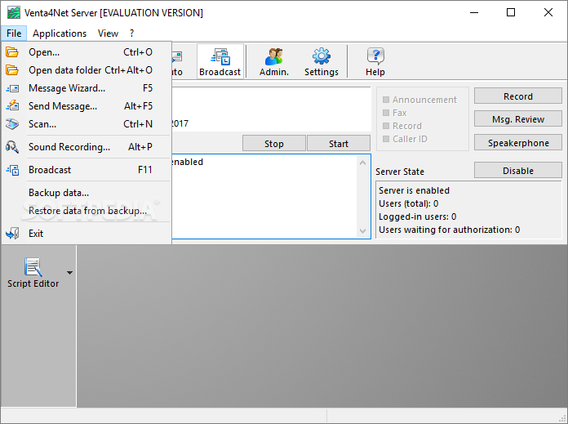
Task: Open the ? help menu
Action: pyautogui.click(x=132, y=33)
